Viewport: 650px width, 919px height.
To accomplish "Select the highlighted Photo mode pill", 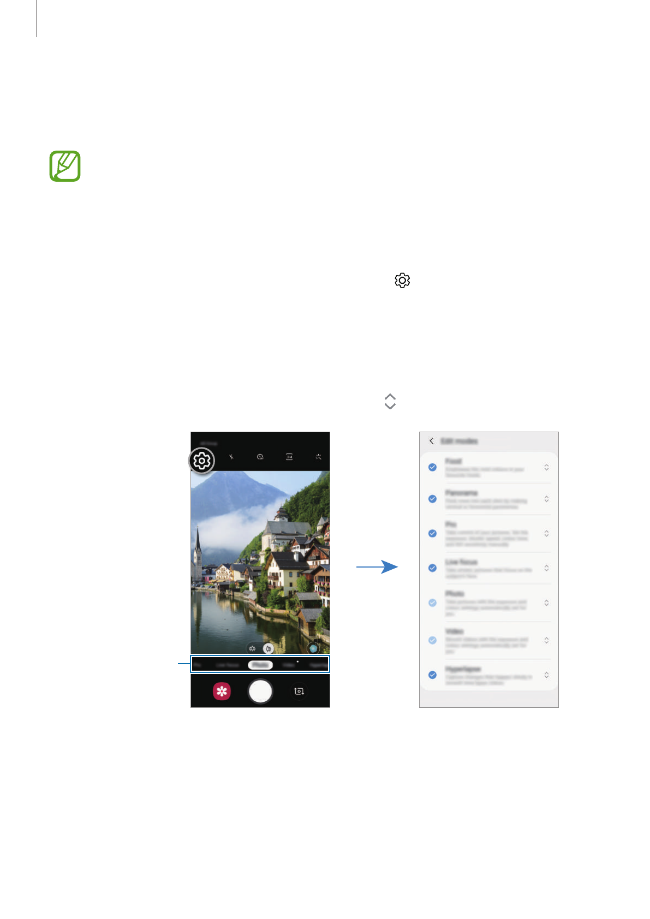I will 260,665.
